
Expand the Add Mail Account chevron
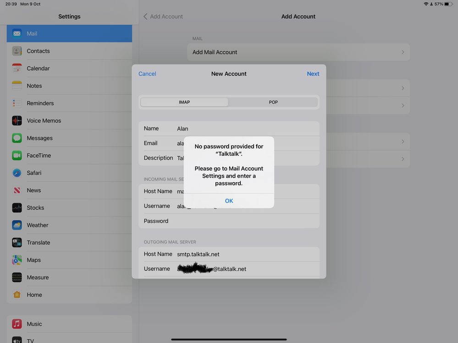(x=403, y=52)
